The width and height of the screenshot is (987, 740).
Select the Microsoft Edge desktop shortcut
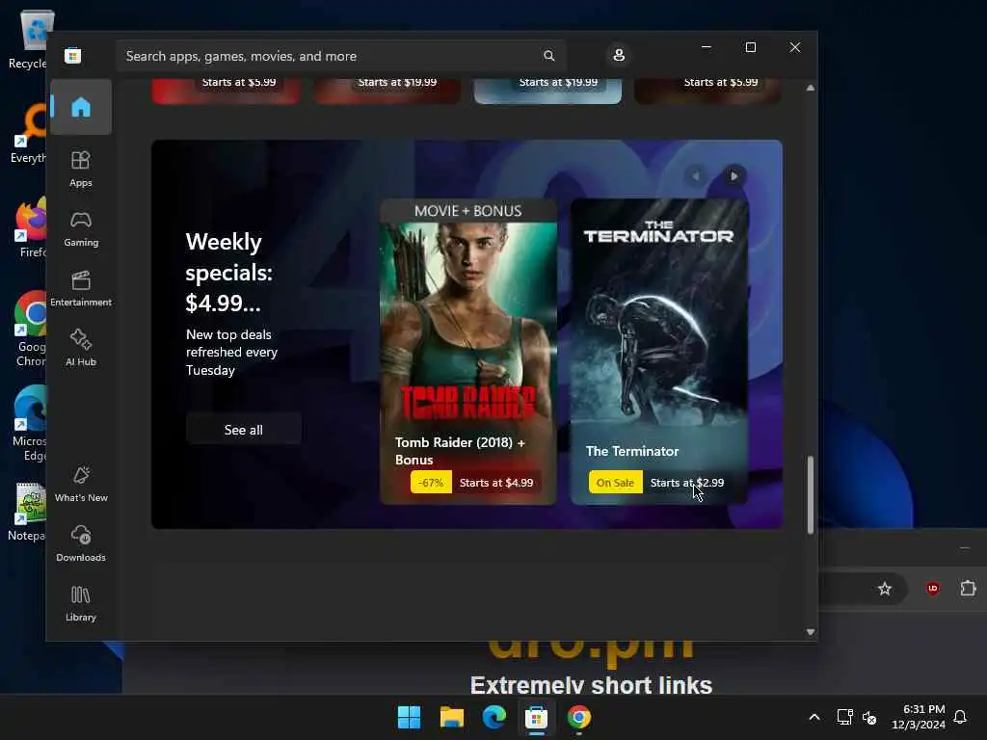pyautogui.click(x=30, y=424)
